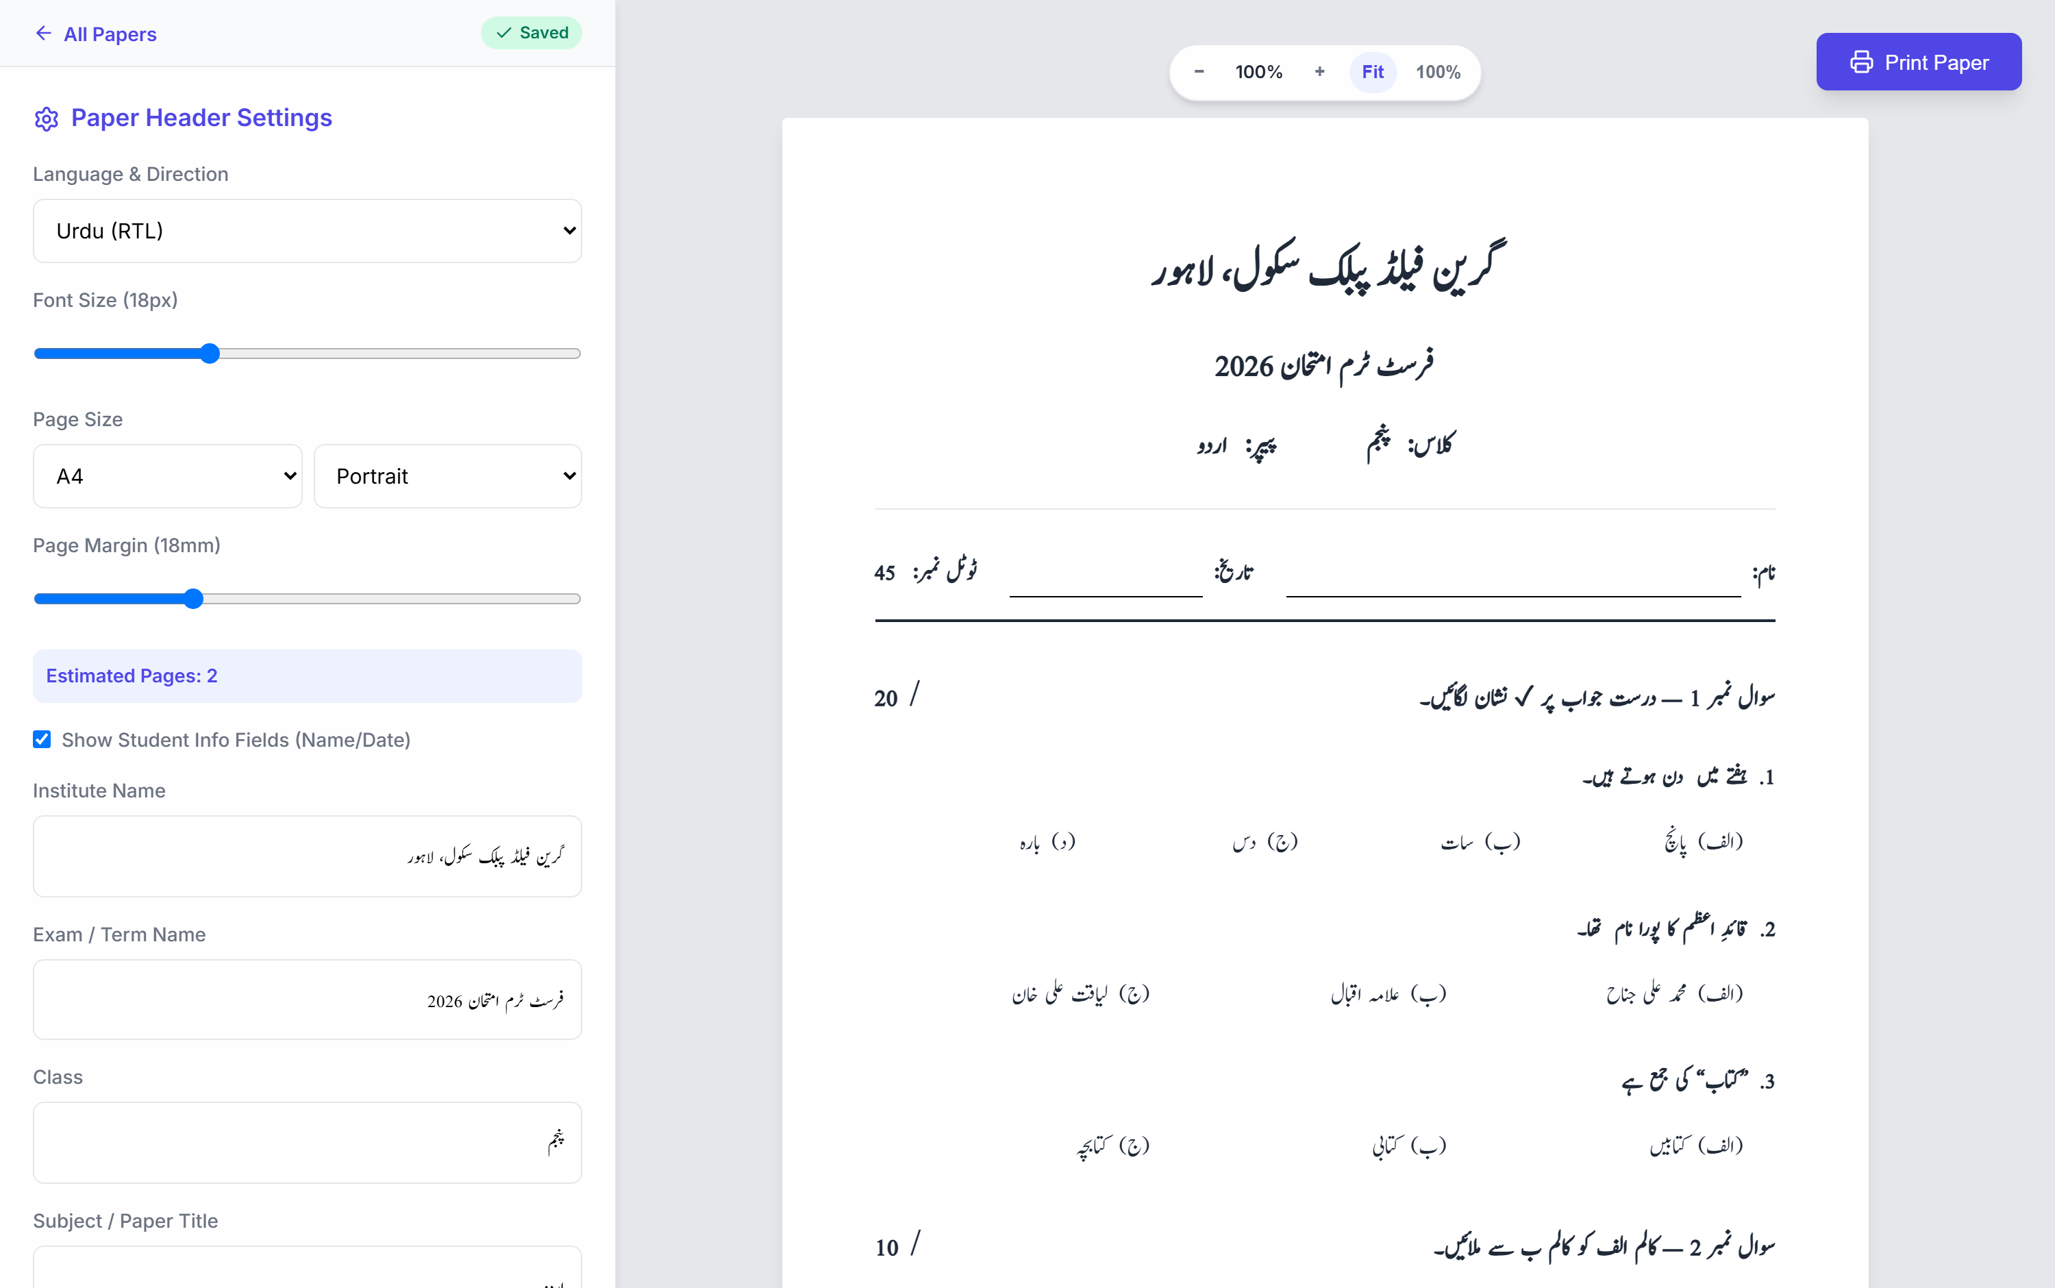Image resolution: width=2055 pixels, height=1288 pixels.
Task: Click question 2 marks value 10
Action: coord(886,1248)
